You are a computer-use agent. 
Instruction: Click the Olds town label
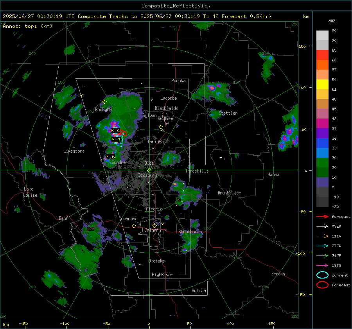pos(149,163)
